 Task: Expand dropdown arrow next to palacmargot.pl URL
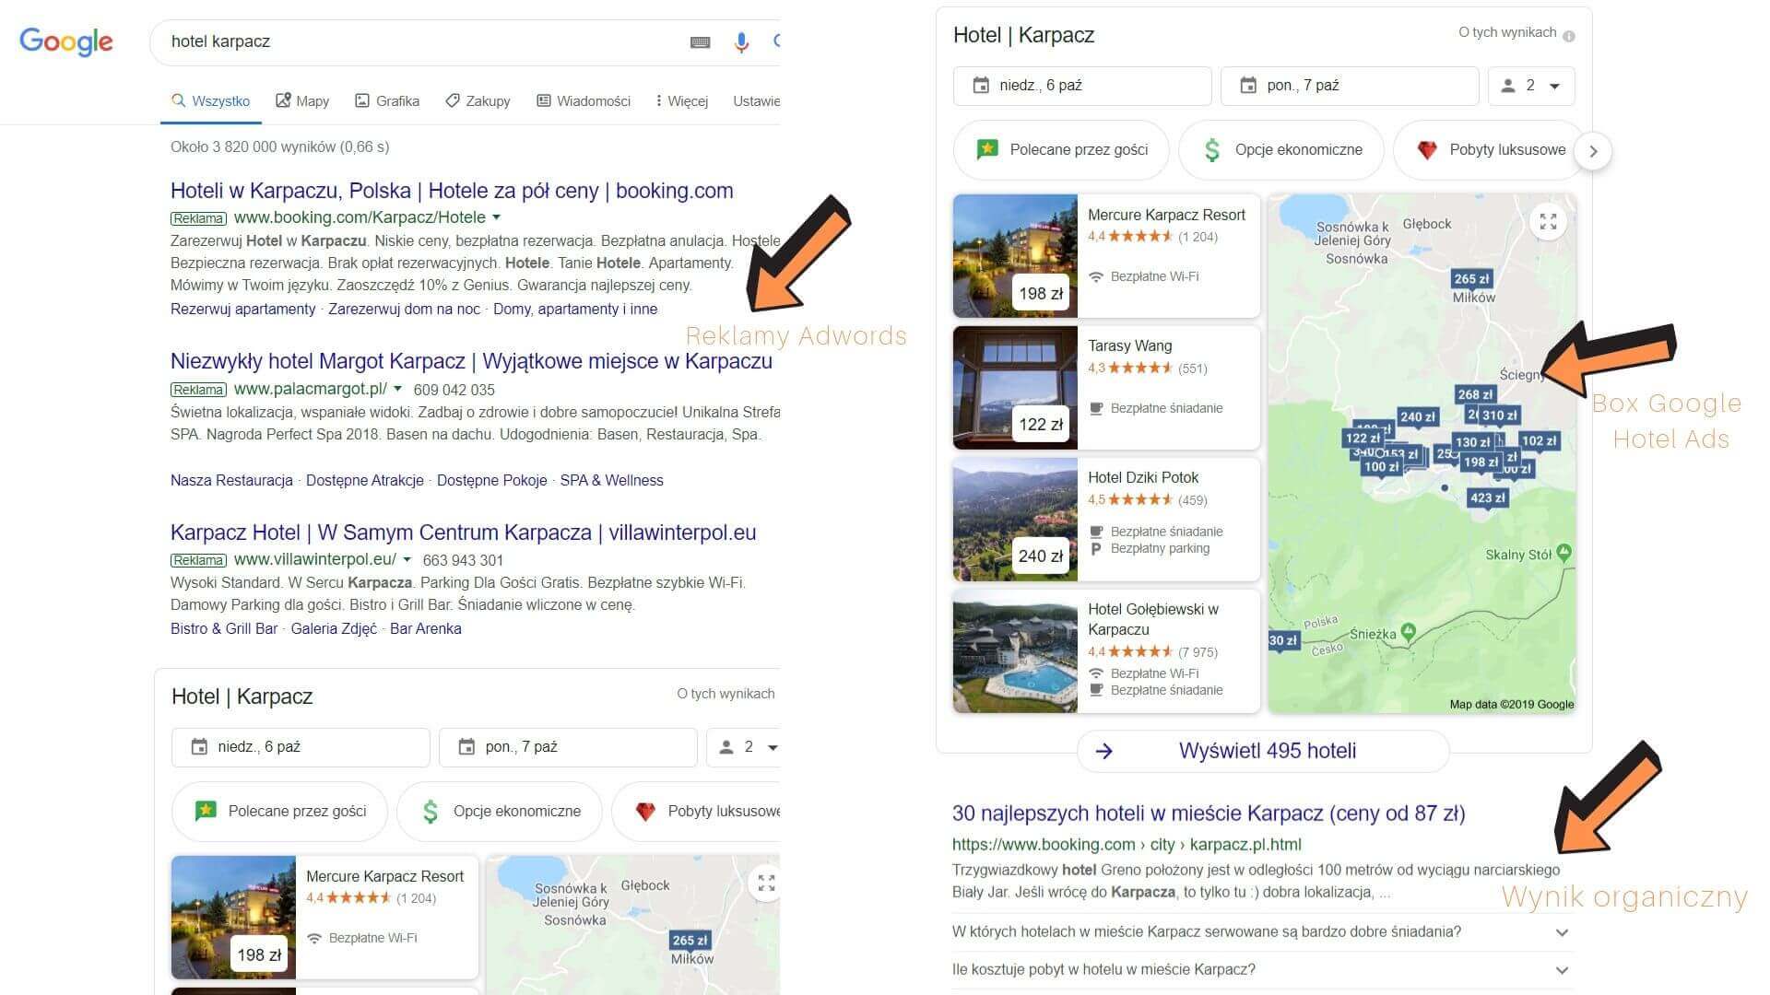[x=398, y=389]
